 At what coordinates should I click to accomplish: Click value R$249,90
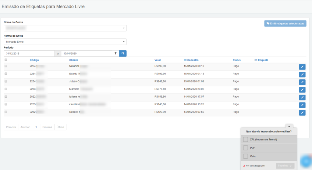coord(160,81)
